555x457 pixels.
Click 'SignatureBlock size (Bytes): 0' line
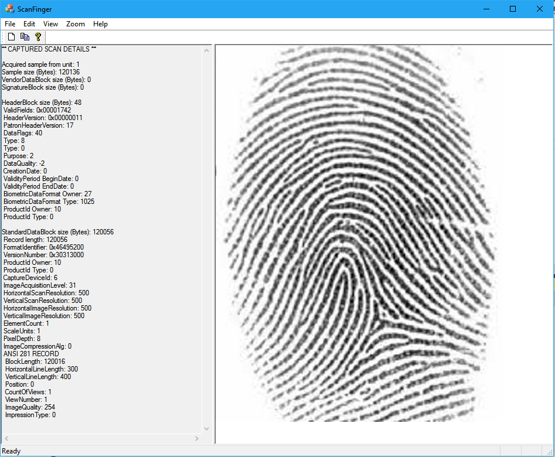click(x=43, y=87)
